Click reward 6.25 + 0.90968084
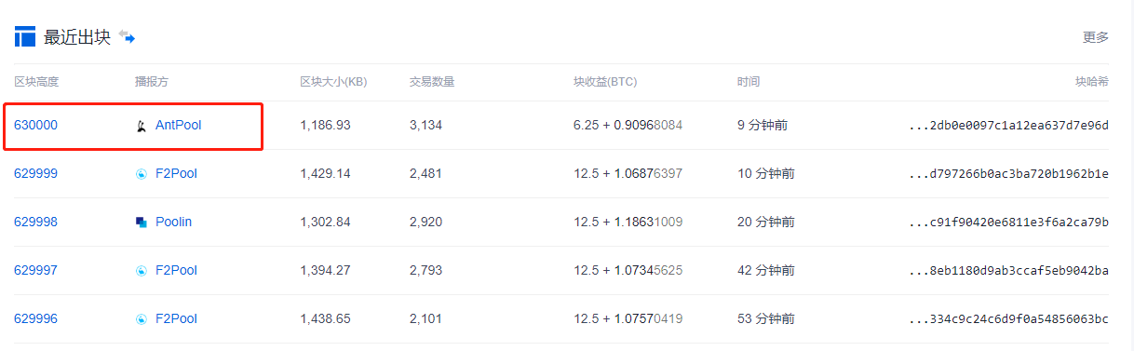This screenshot has height=351, width=1134. 628,125
